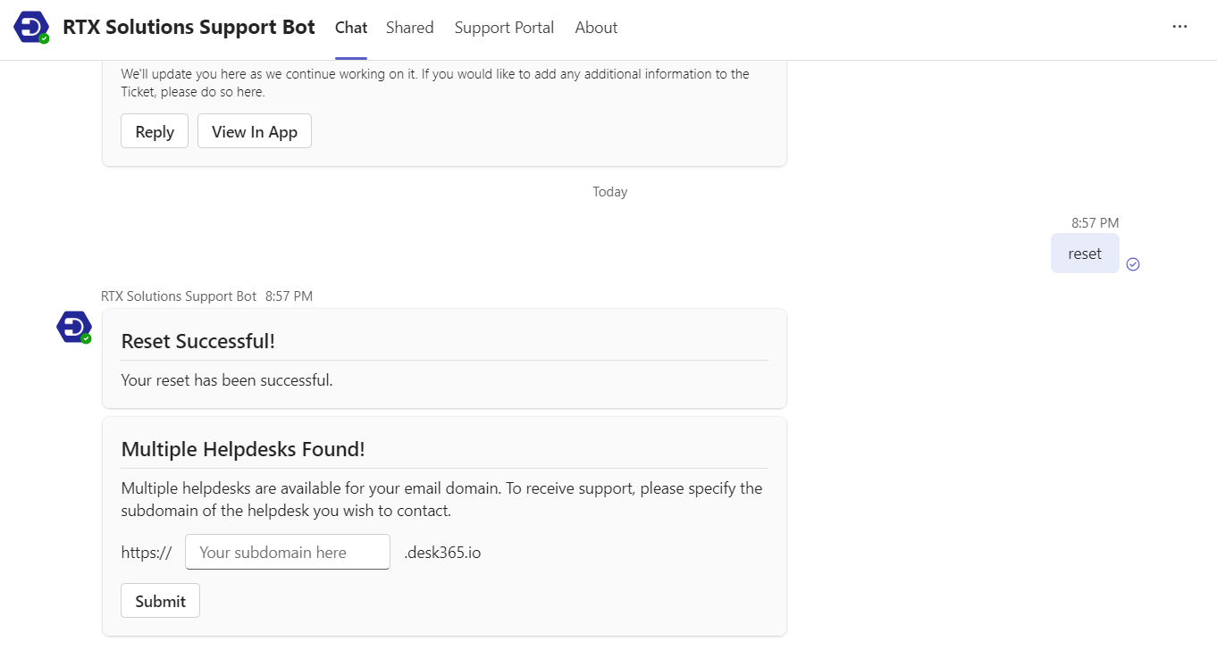
Task: Click the 'Reset Successful!' heading
Action: [x=197, y=341]
